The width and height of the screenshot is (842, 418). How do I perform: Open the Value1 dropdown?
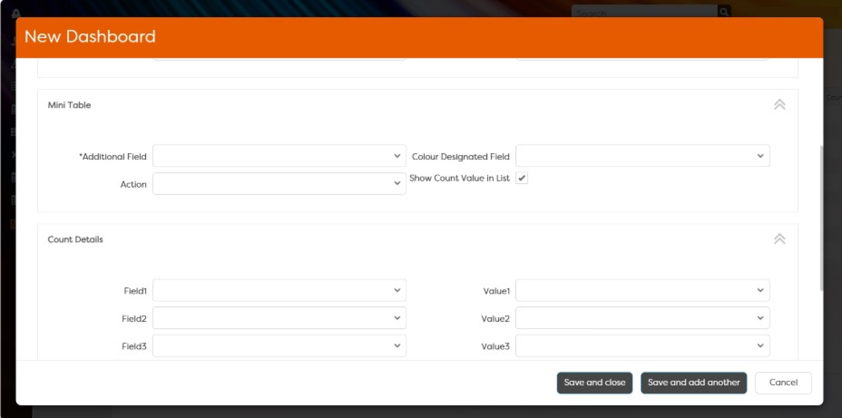coord(642,290)
